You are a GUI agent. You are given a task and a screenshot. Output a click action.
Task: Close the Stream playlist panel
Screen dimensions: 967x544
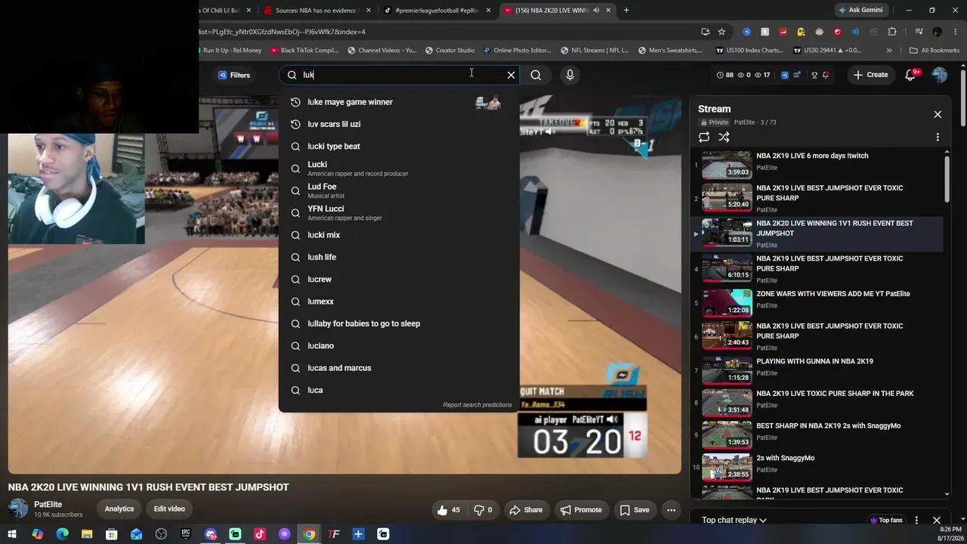(x=938, y=114)
